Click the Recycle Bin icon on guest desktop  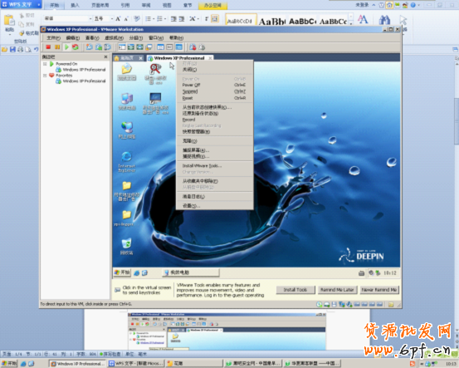coord(126,243)
